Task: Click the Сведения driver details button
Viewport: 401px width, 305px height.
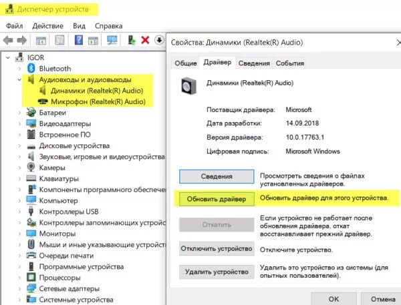Action: pyautogui.click(x=217, y=176)
